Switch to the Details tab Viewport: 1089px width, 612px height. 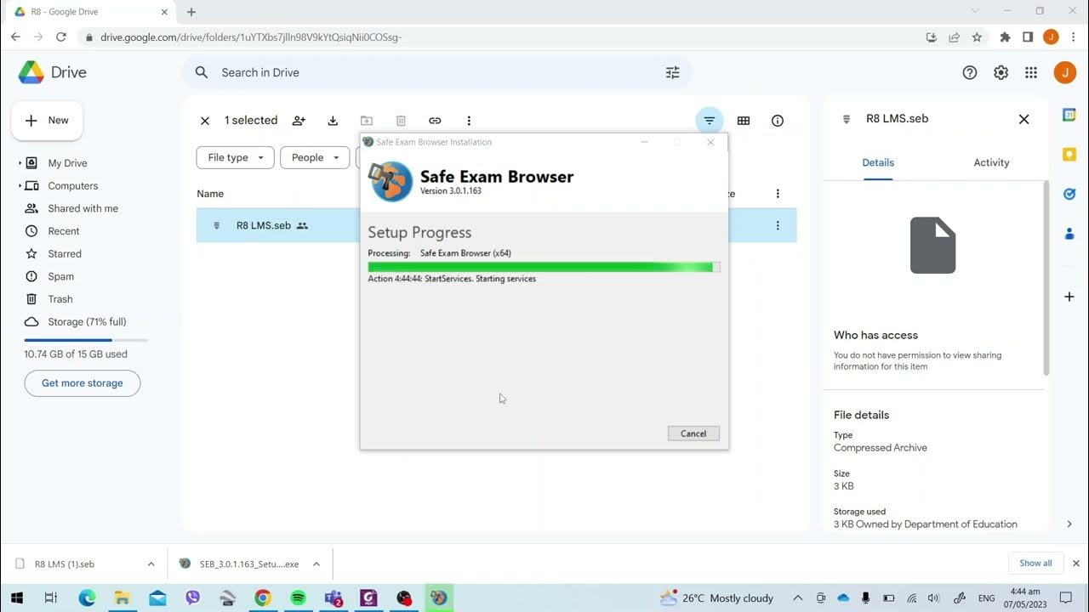[878, 162]
